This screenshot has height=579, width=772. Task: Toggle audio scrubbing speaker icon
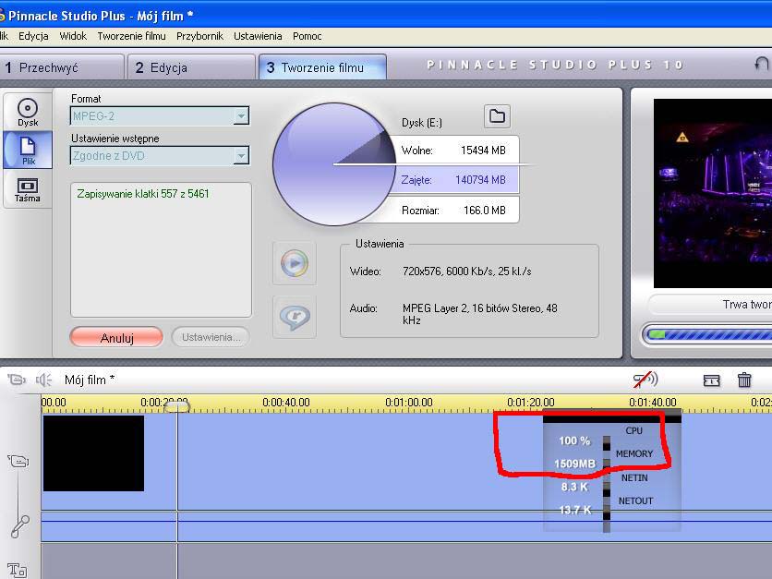[645, 380]
